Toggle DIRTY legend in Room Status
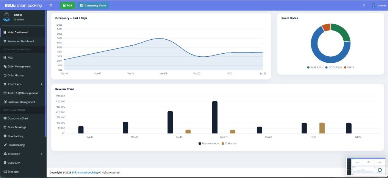The width and height of the screenshot is (388, 178). click(349, 67)
